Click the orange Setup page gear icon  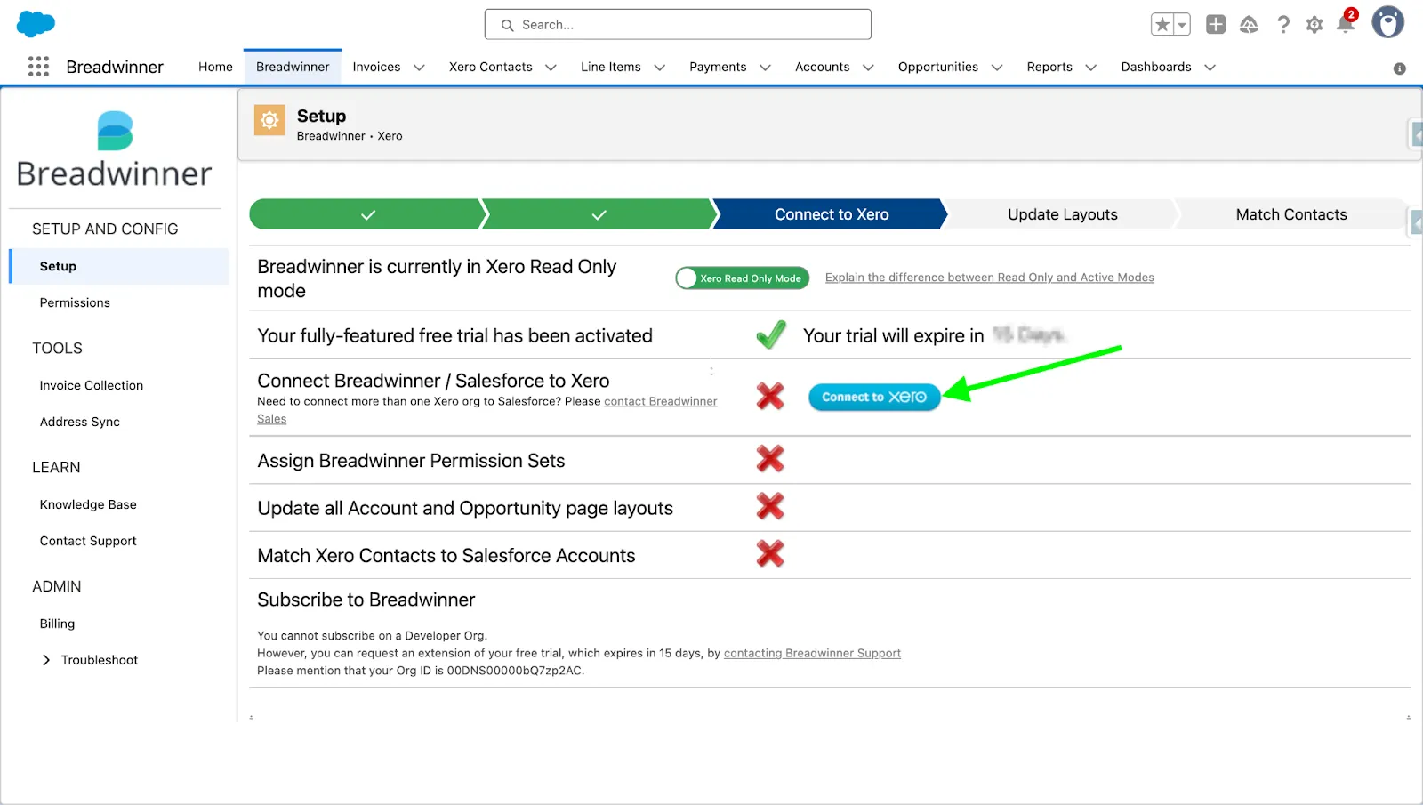[x=269, y=120]
